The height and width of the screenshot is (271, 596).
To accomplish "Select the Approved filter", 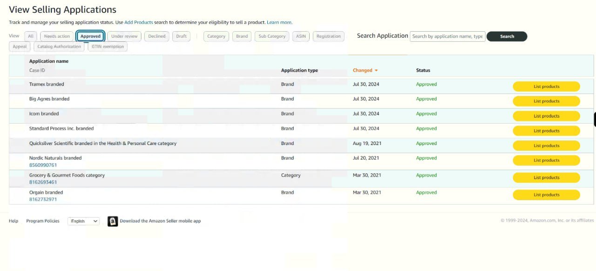I will click(x=90, y=36).
